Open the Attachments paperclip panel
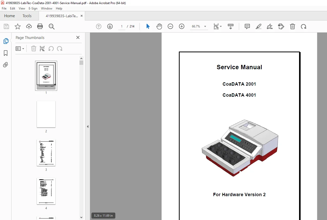The width and height of the screenshot is (327, 220). [6, 65]
